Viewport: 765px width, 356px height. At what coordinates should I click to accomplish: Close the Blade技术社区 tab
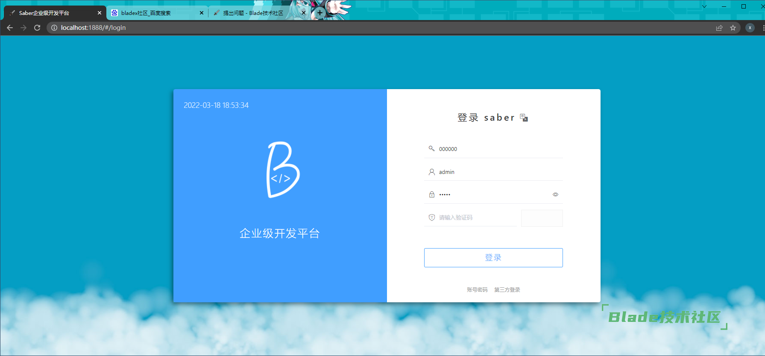(x=304, y=13)
